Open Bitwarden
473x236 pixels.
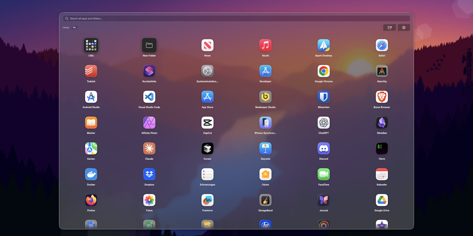(324, 97)
